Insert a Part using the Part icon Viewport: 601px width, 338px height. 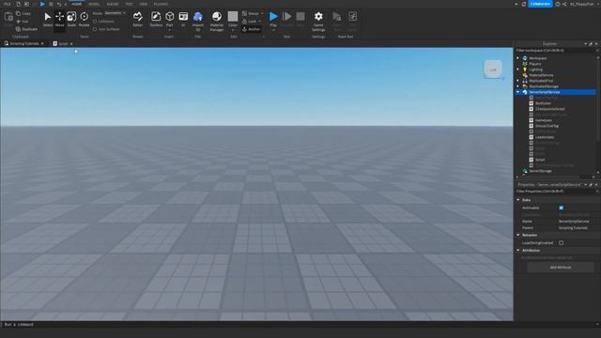[169, 17]
